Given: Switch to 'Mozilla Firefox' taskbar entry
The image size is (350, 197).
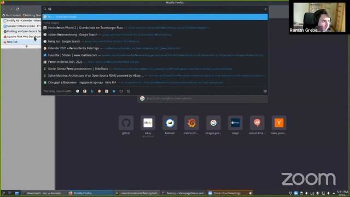Looking at the screenshot, I should tap(90, 193).
